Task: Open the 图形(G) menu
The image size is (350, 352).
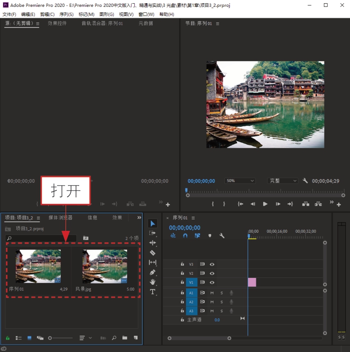Action: coord(106,14)
